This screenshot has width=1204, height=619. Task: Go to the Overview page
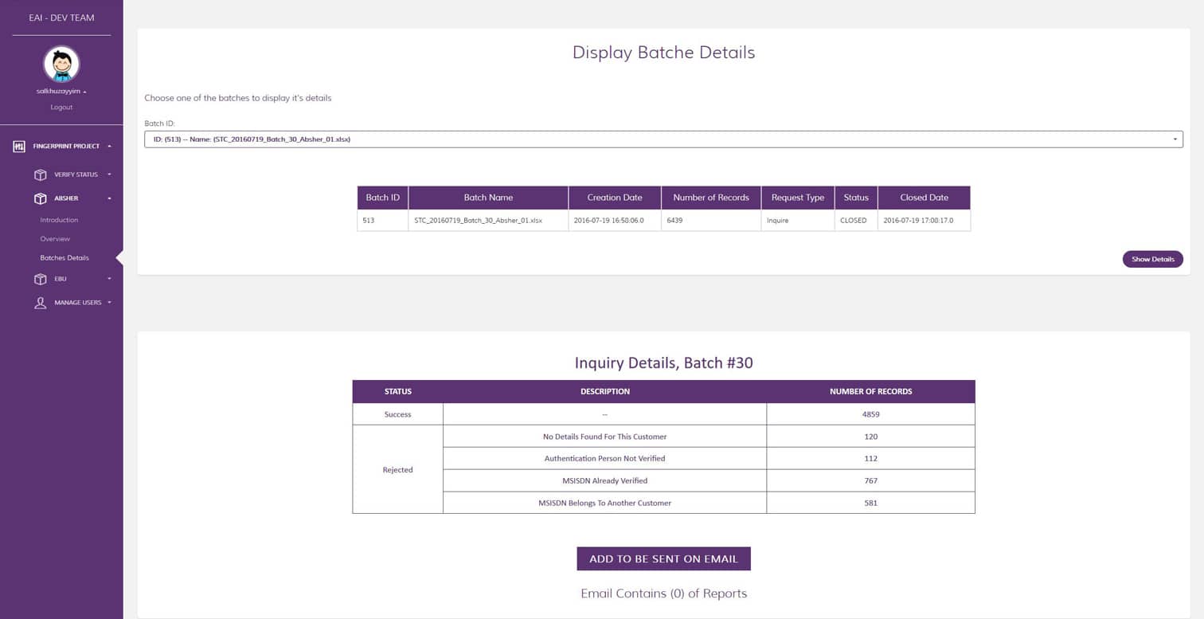coord(55,239)
